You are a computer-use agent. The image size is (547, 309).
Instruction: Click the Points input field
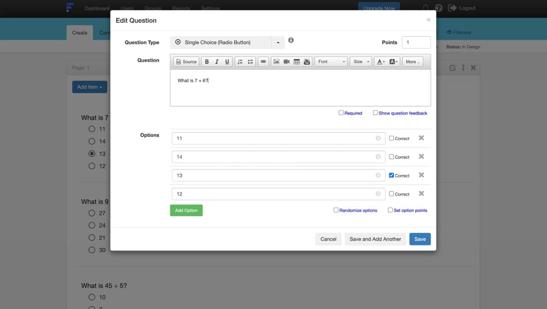(416, 42)
